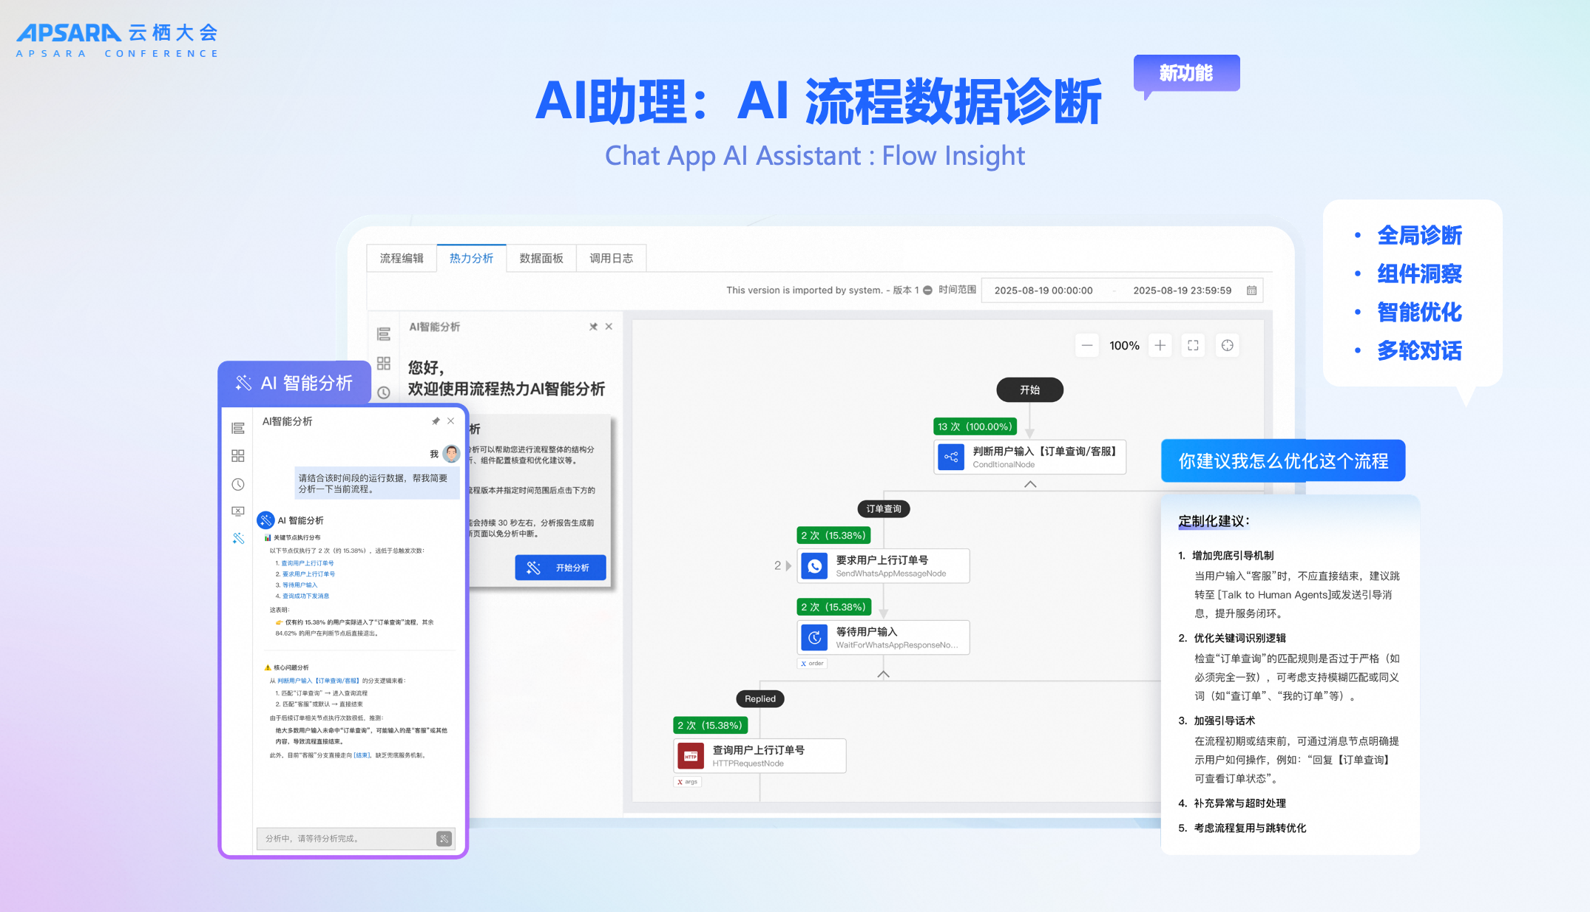Switch to the 热力分析 tab
The image size is (1590, 912).
click(x=471, y=258)
